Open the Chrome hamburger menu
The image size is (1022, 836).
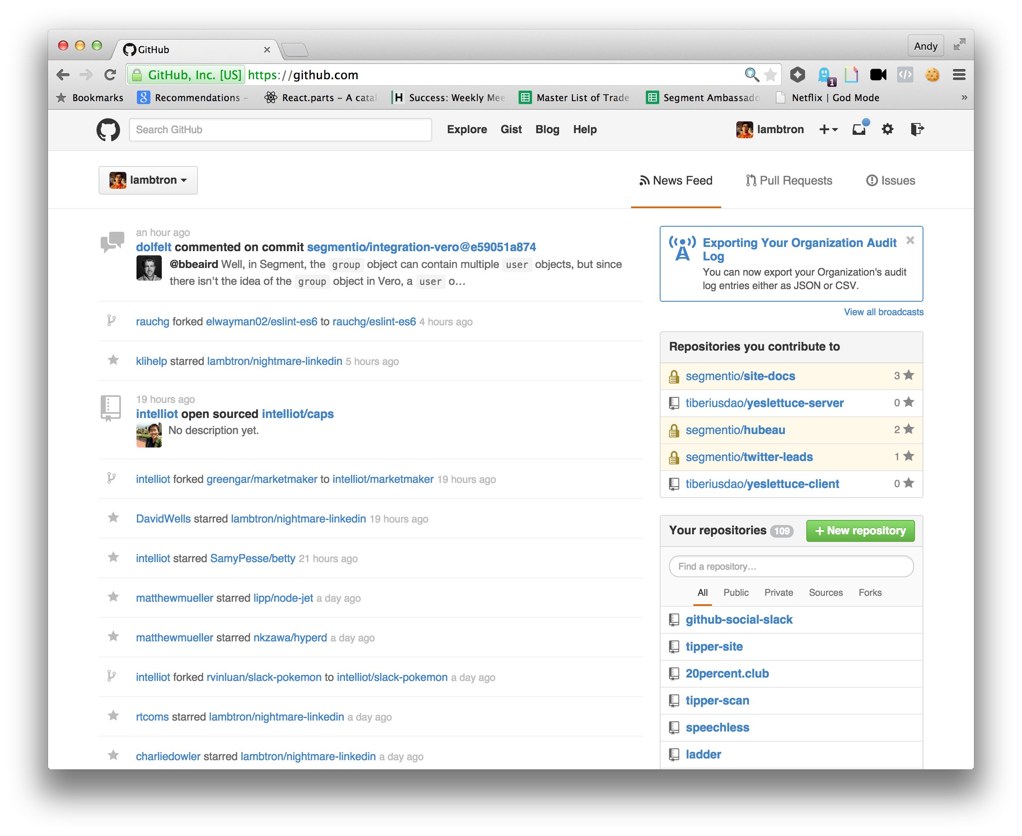(x=959, y=75)
